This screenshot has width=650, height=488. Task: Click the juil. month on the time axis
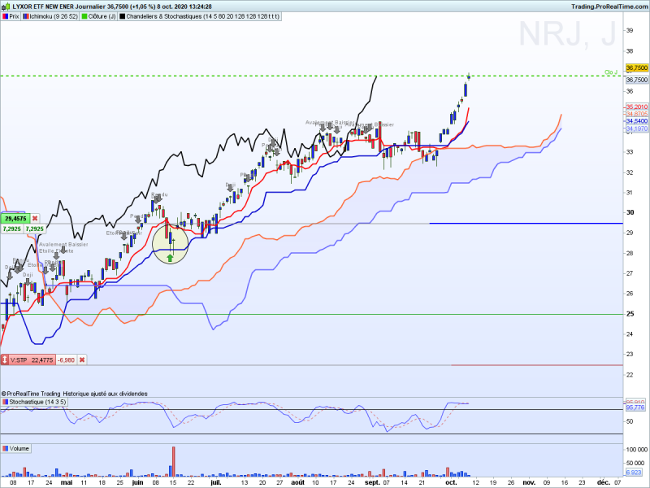click(216, 482)
